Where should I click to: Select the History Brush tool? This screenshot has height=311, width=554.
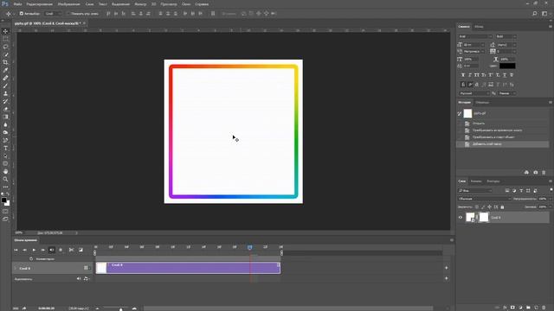tap(5, 101)
